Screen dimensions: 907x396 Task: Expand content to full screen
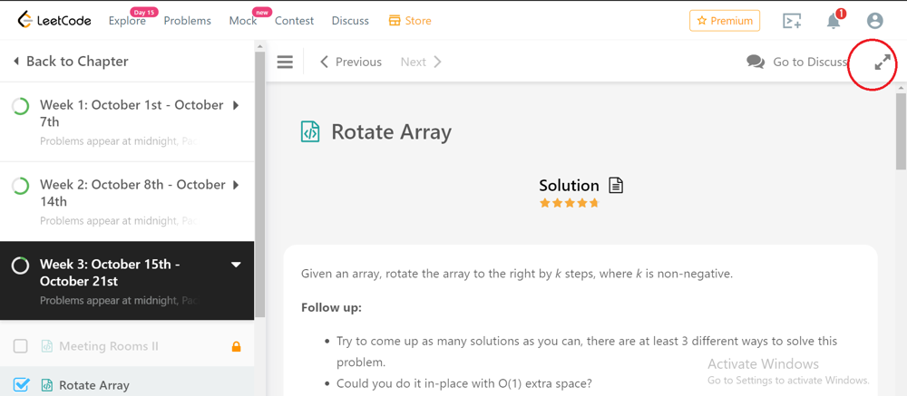point(883,62)
